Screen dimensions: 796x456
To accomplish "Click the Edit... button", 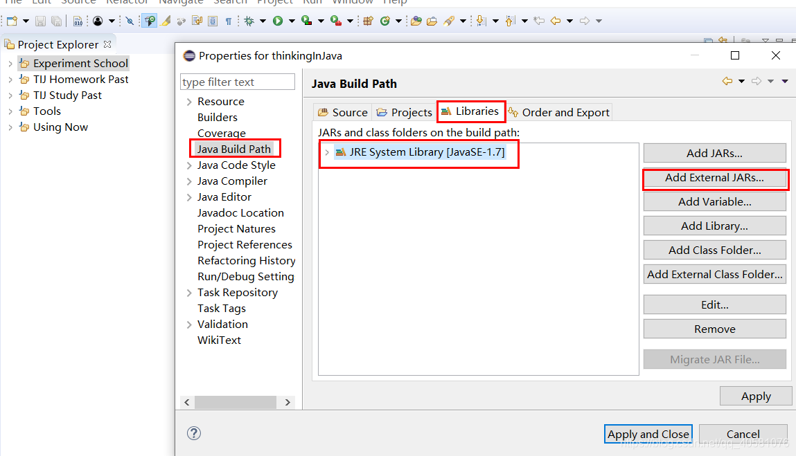I will coord(714,305).
